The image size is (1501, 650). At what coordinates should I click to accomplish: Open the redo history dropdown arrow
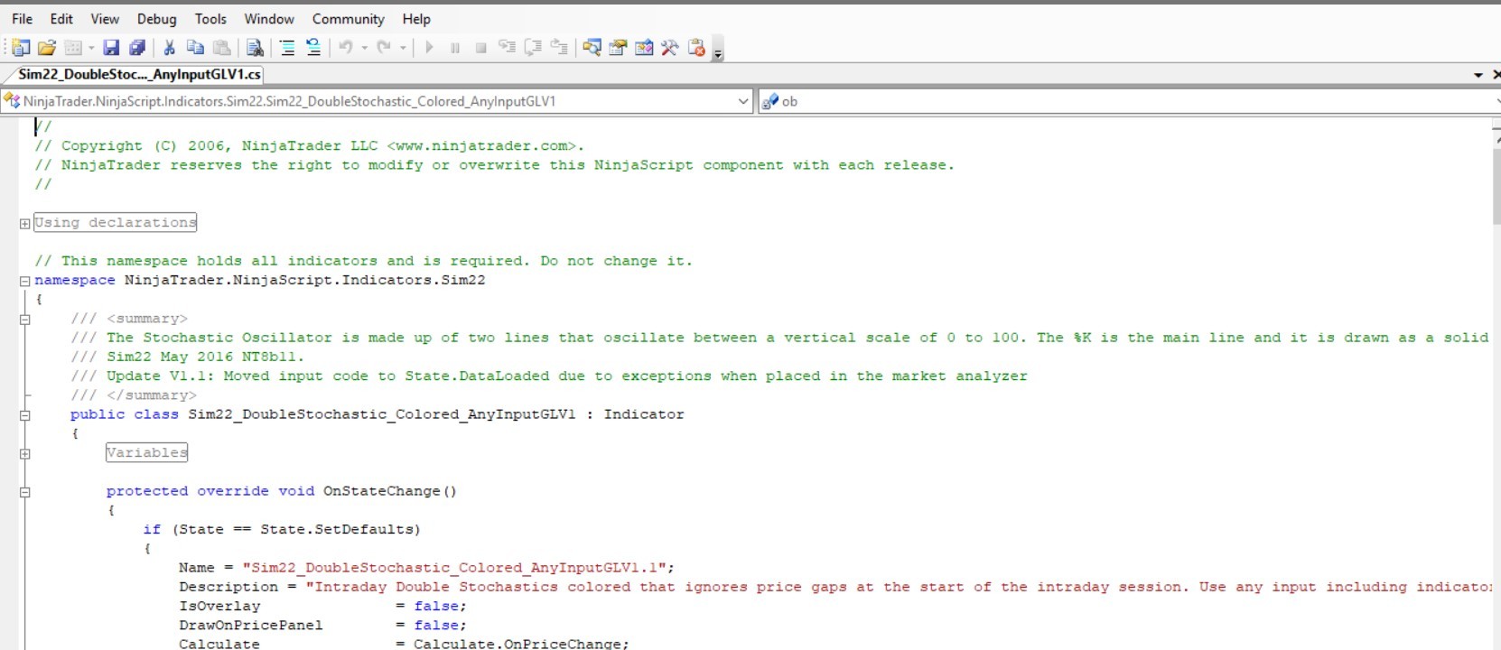[x=403, y=48]
